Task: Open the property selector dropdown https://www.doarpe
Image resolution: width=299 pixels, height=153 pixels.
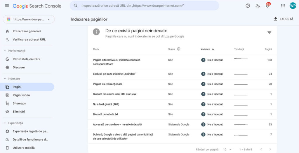Action: tap(29, 19)
